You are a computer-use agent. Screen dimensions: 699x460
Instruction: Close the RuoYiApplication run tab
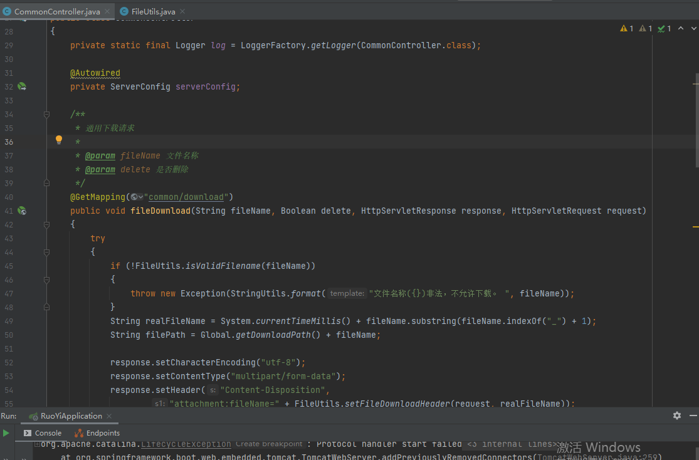[109, 416]
